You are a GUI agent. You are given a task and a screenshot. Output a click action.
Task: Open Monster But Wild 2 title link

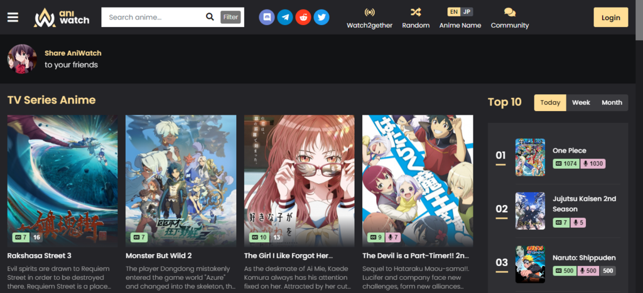click(x=159, y=256)
